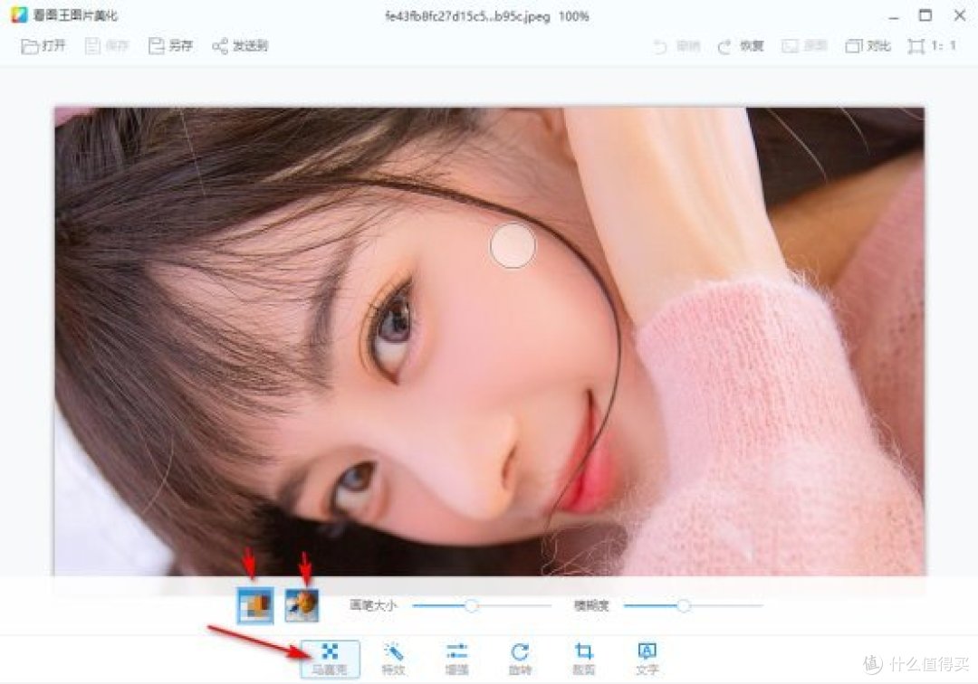Open the 特效 effects tool

[x=394, y=659]
